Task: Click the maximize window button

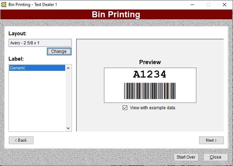Action: click(x=208, y=5)
